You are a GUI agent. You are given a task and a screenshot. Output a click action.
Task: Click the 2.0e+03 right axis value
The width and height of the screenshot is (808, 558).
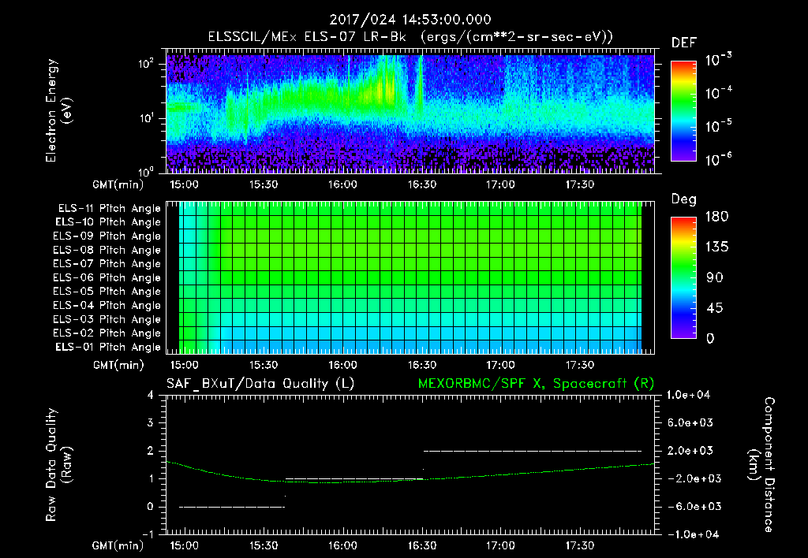pyautogui.click(x=690, y=451)
